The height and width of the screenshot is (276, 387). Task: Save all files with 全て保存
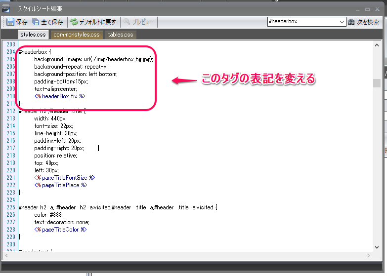47,22
